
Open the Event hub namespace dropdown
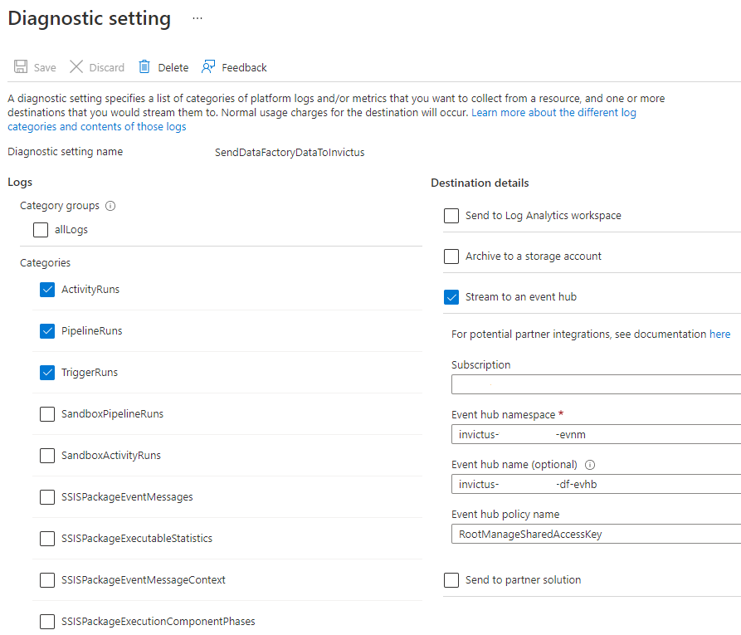[x=594, y=434]
